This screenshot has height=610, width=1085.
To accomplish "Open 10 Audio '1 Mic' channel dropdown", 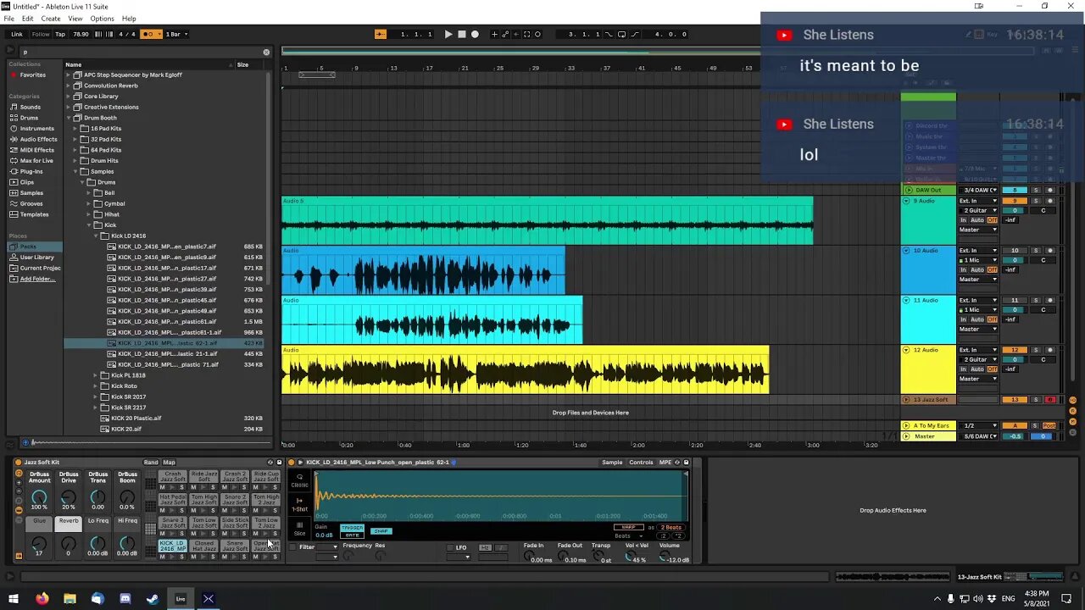I will 978,260.
